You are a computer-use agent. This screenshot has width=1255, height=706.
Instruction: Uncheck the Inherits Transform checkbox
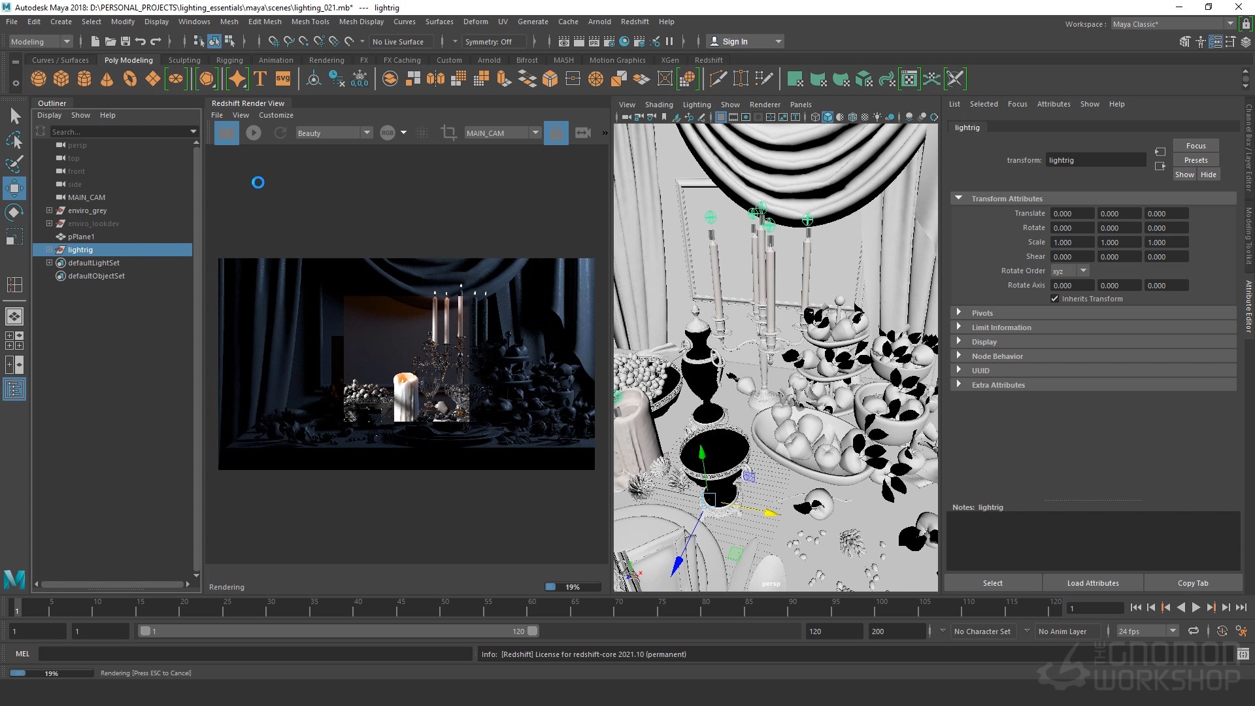(1055, 299)
